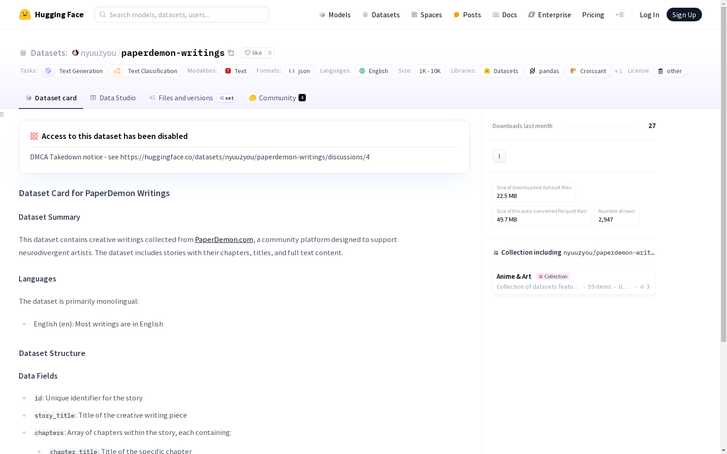Click the Croissant library icon

click(573, 71)
